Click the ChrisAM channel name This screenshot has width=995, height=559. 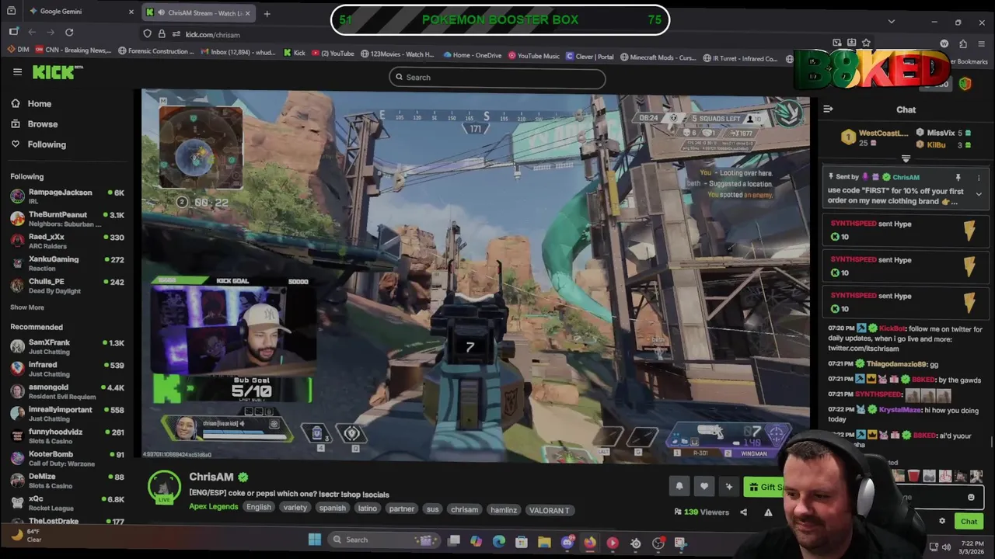[211, 477]
